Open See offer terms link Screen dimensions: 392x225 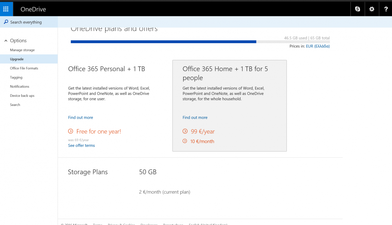pos(82,146)
